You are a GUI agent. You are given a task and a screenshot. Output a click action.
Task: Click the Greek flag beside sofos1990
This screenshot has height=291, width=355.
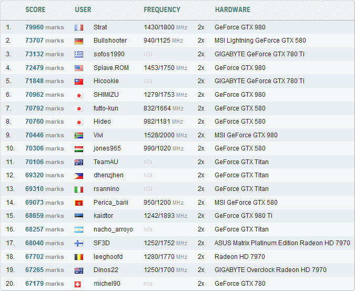click(x=79, y=54)
